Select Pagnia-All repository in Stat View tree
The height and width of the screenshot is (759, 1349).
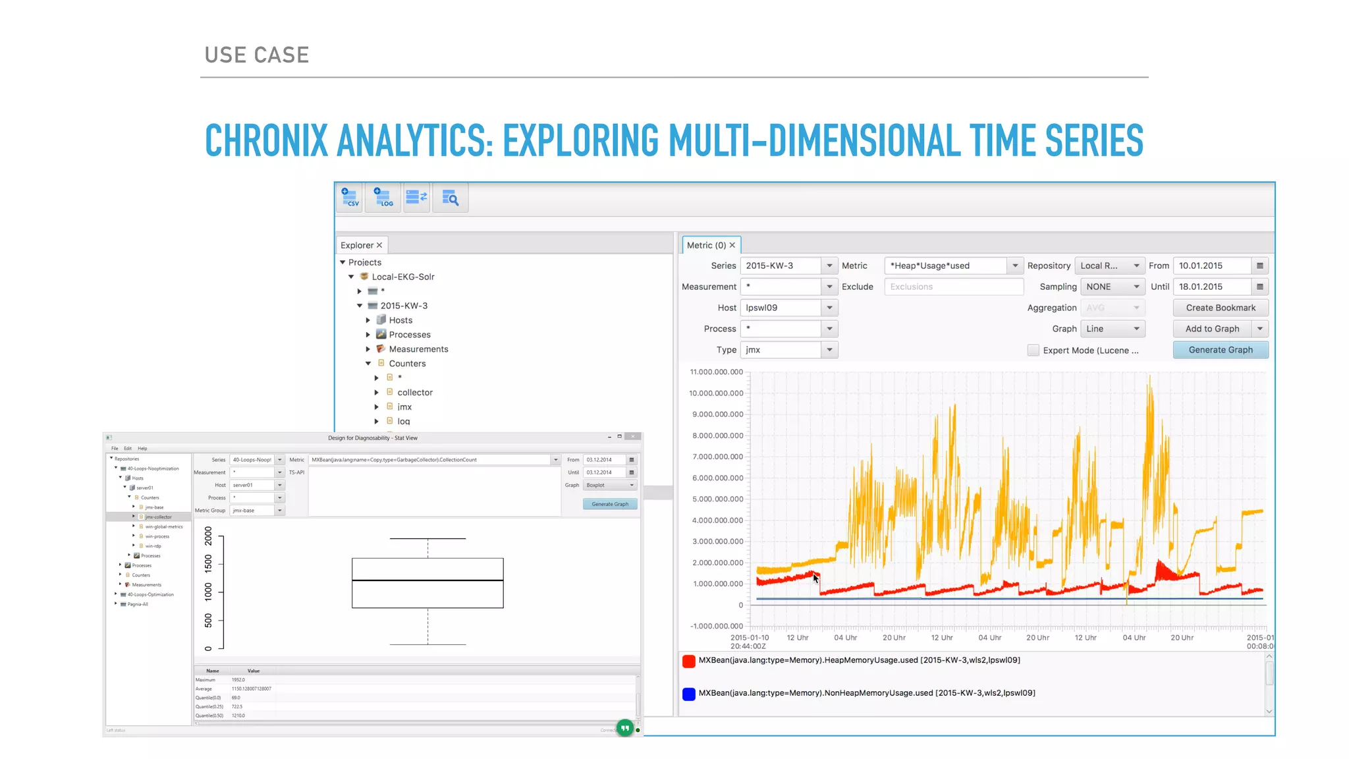[138, 604]
